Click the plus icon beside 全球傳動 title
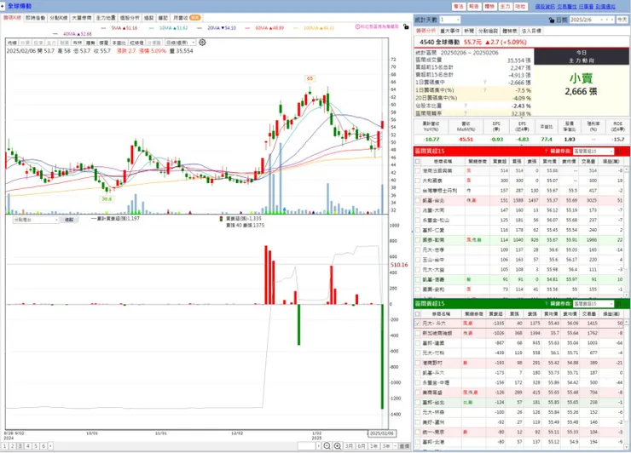Viewport: 631px width, 453px height. coord(3,6)
